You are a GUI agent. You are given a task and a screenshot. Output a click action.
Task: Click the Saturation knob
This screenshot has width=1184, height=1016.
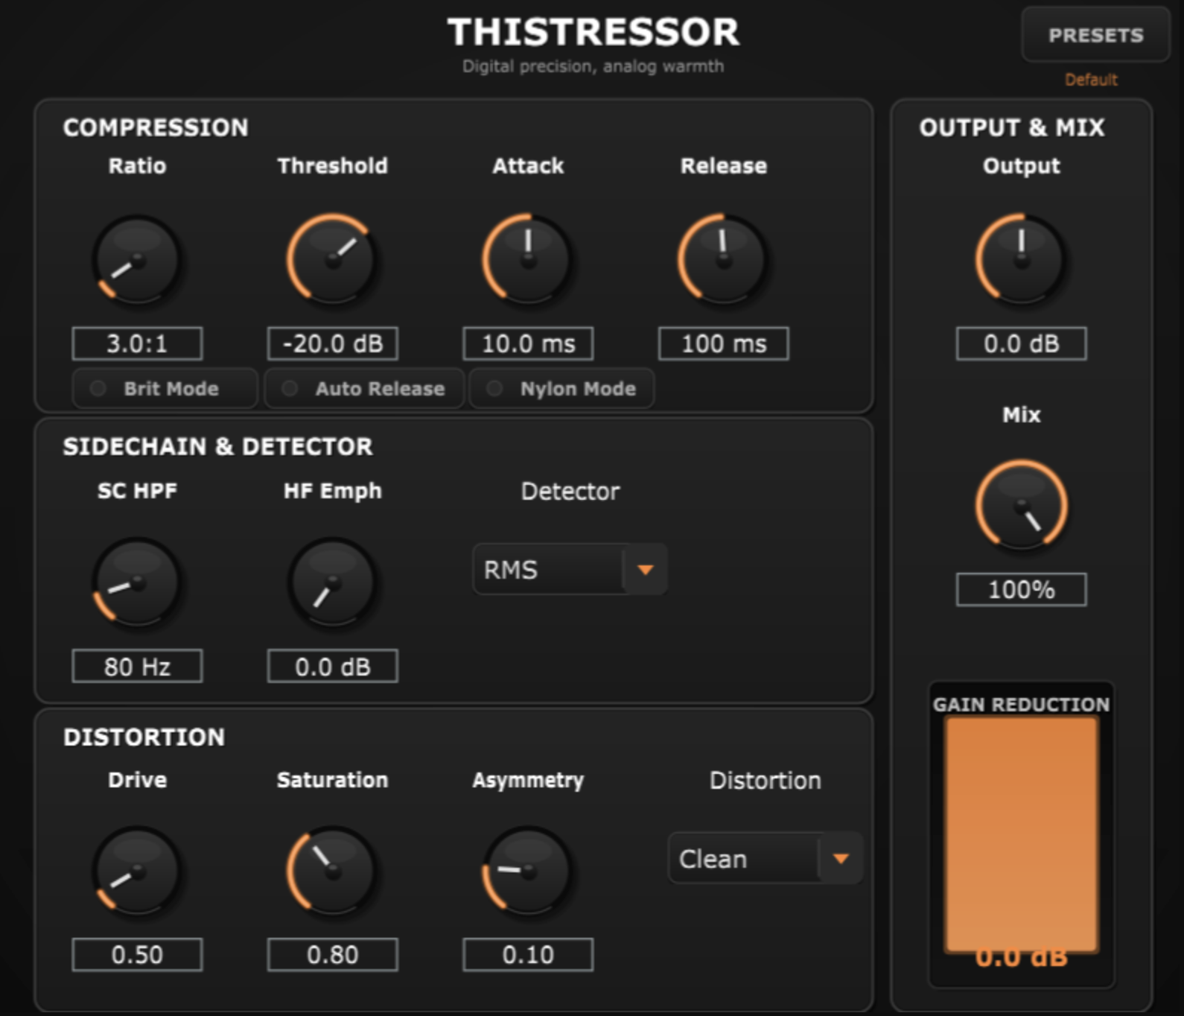(x=332, y=871)
